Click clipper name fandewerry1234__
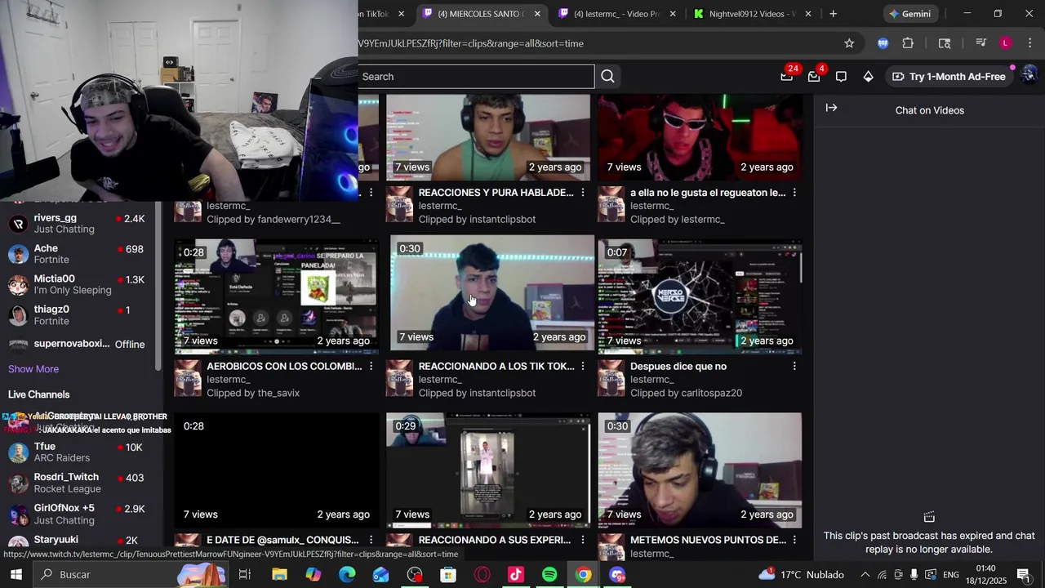 point(299,219)
